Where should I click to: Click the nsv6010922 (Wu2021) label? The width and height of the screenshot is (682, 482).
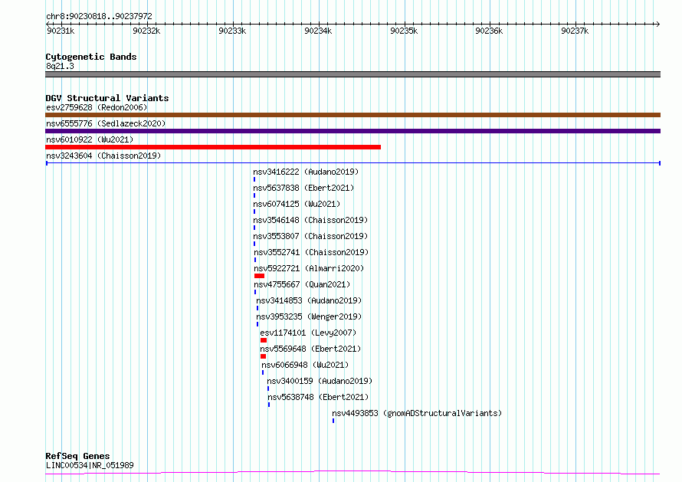(90, 139)
